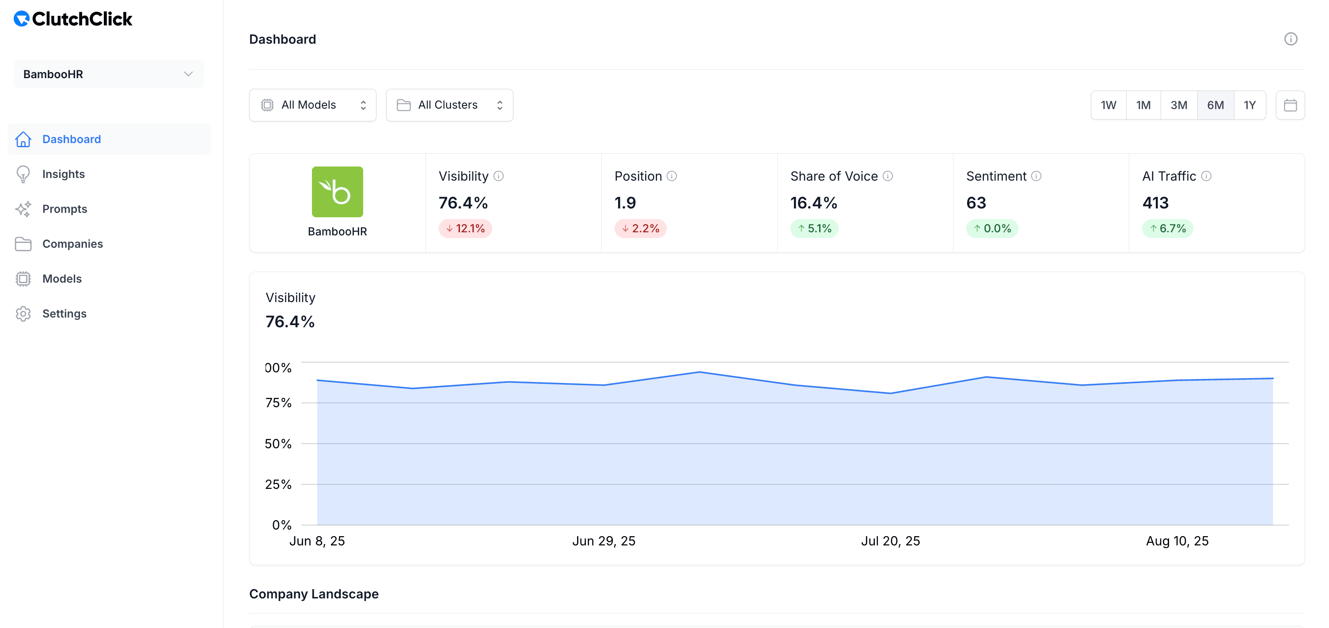Open the Models chip icon in sidebar
Screen dimensions: 1329x628
coord(23,278)
